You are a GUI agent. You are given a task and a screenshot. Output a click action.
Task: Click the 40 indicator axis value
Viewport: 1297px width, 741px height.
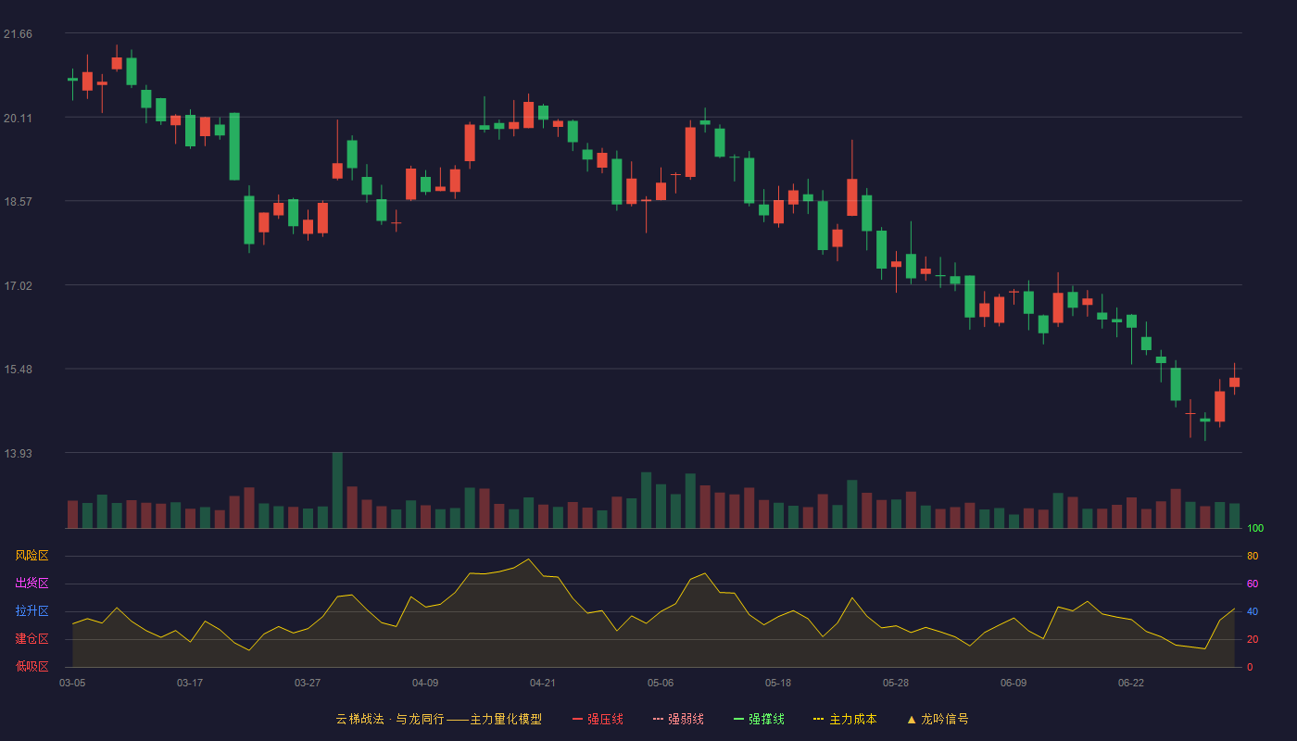coord(1253,611)
